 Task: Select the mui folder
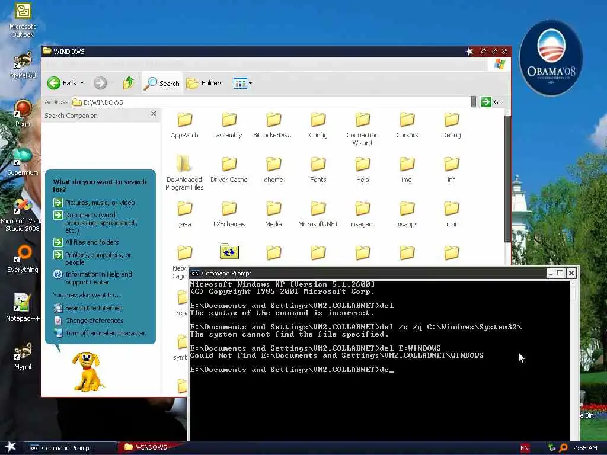coord(451,214)
